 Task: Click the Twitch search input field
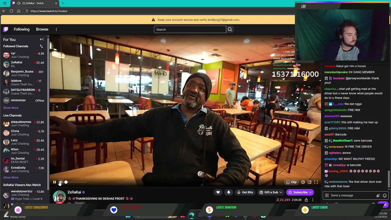click(x=190, y=29)
